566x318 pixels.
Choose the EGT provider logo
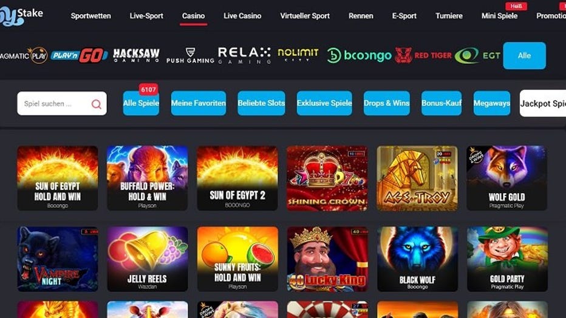(x=477, y=55)
